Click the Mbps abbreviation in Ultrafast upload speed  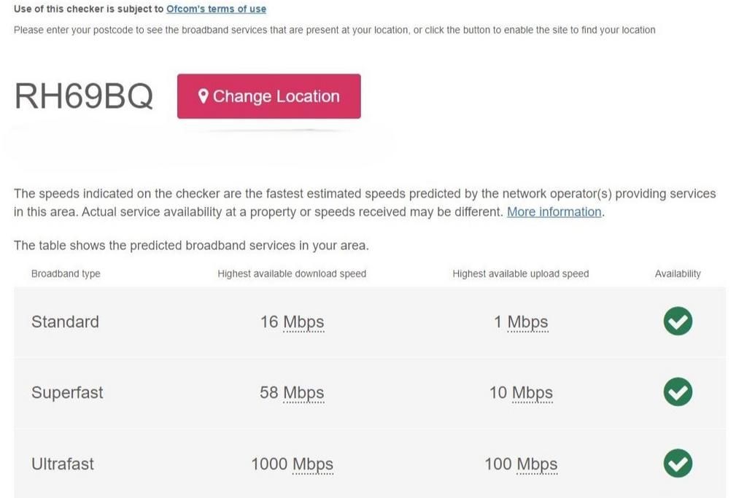[x=537, y=464]
